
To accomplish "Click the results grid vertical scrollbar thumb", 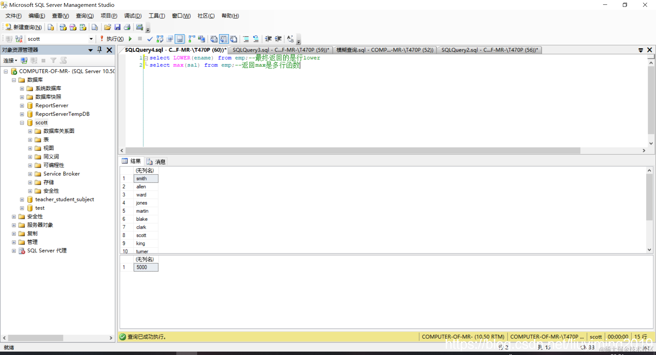I will 649,197.
